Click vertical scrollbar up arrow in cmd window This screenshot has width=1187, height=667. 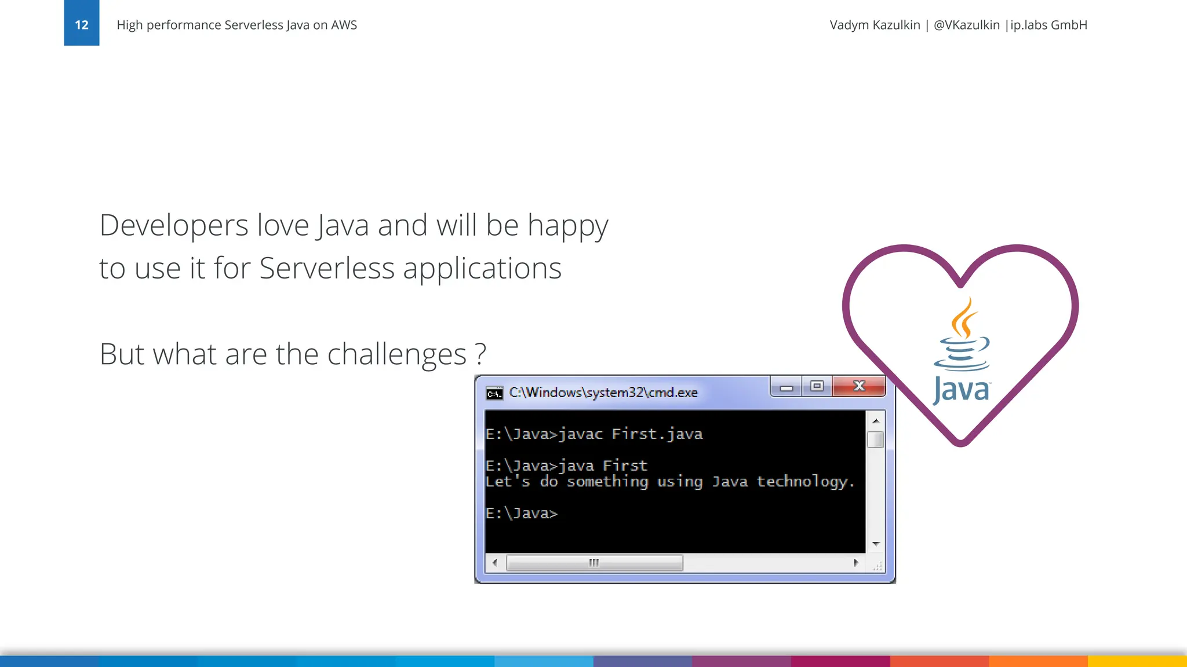click(x=876, y=421)
